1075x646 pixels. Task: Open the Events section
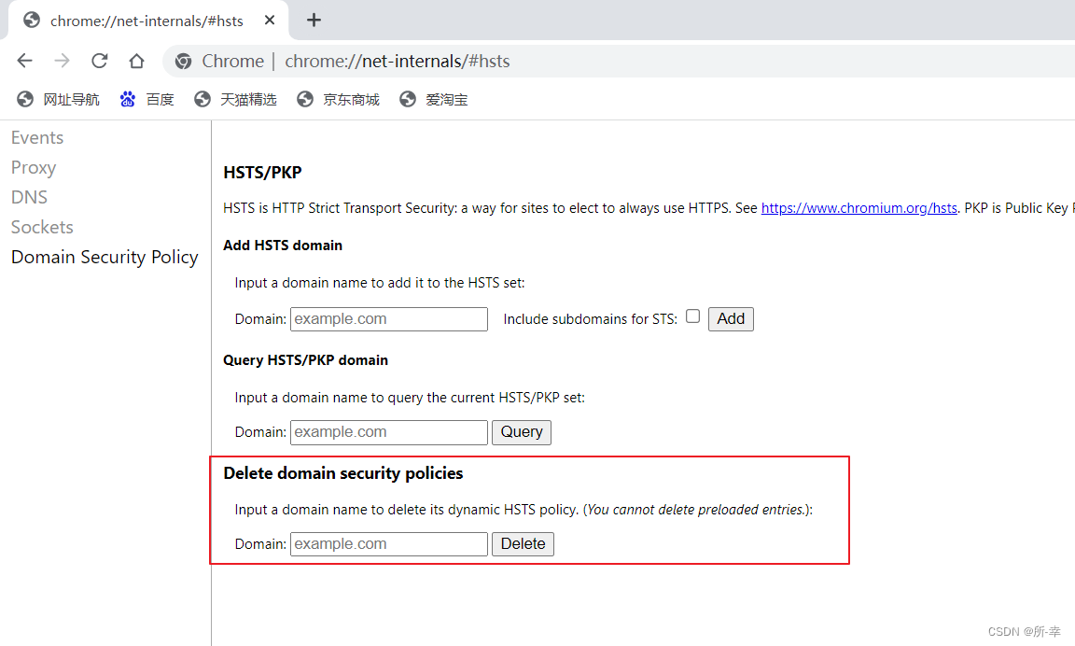pyautogui.click(x=37, y=137)
